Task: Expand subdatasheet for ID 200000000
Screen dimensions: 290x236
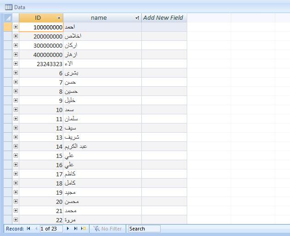Action: (16, 36)
